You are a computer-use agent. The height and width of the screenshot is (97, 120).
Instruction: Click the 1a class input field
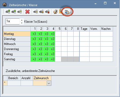[x=13, y=21]
